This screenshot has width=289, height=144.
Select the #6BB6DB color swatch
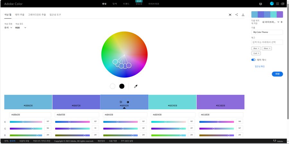(x=28, y=102)
